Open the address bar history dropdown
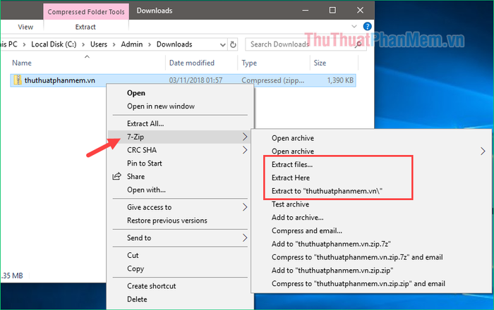494x310 pixels. tap(223, 44)
